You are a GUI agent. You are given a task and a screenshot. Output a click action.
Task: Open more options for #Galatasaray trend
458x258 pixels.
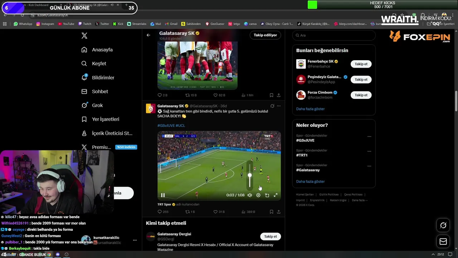[x=369, y=166]
